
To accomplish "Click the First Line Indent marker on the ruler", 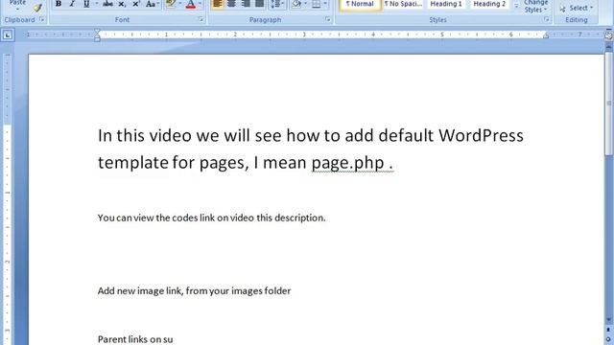I will (x=98, y=32).
